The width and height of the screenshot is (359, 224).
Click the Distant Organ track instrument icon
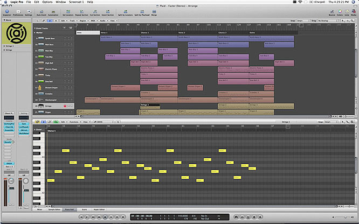(40, 87)
